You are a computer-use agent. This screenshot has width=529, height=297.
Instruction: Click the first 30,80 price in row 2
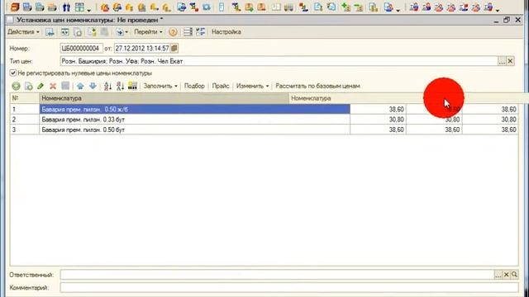378,120
